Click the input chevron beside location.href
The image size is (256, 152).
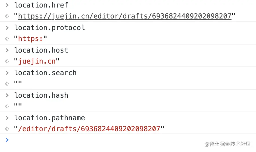pos(7,5)
